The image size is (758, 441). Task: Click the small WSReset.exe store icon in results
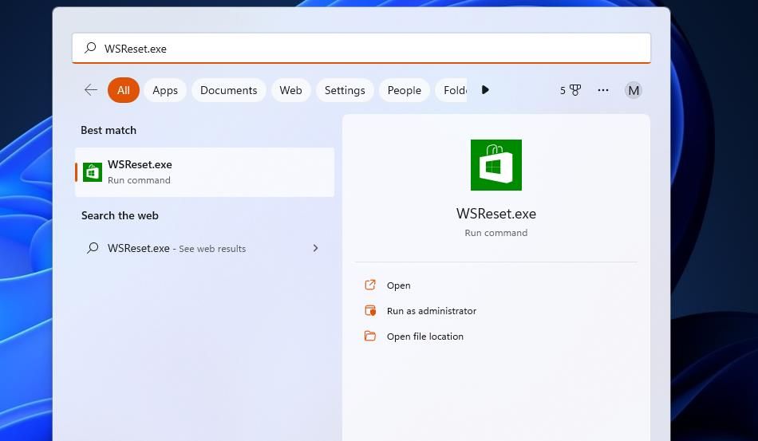tap(93, 172)
